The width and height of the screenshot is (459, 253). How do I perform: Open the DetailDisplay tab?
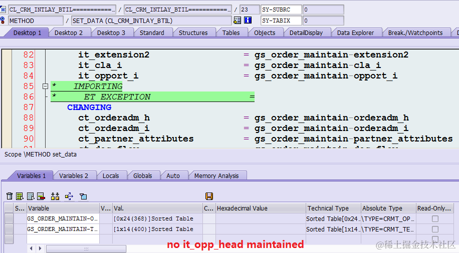point(306,32)
